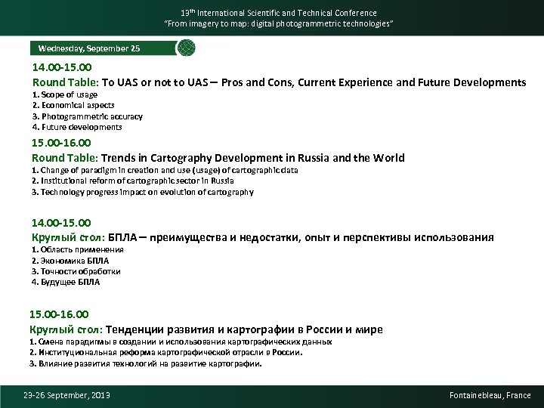The image size is (544, 408).
Task: Click the green globe logo icon
Action: 186,48
